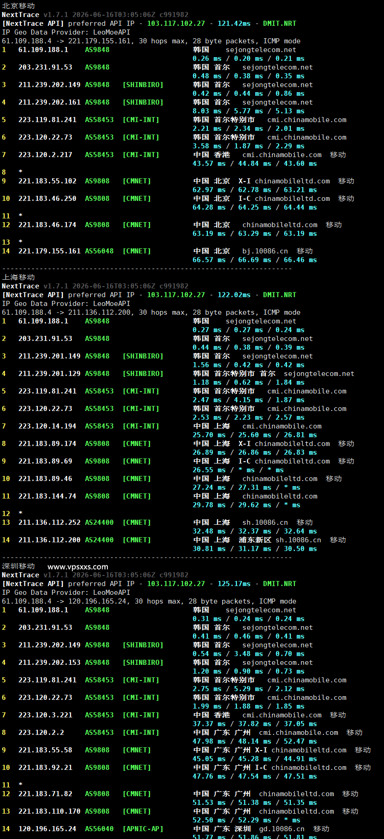Screen dimensions: 384x839
Task: Click hop IP 221.183.92.21
Action: [45, 768]
